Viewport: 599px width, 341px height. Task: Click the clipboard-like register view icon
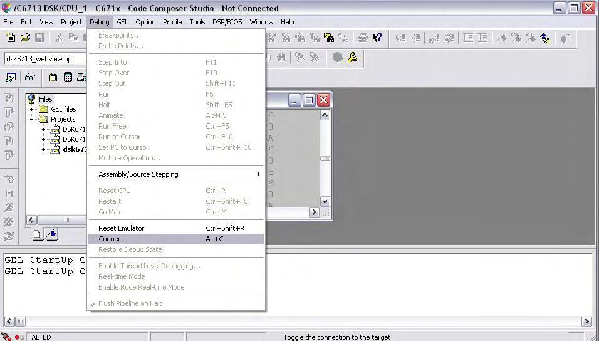53,77
